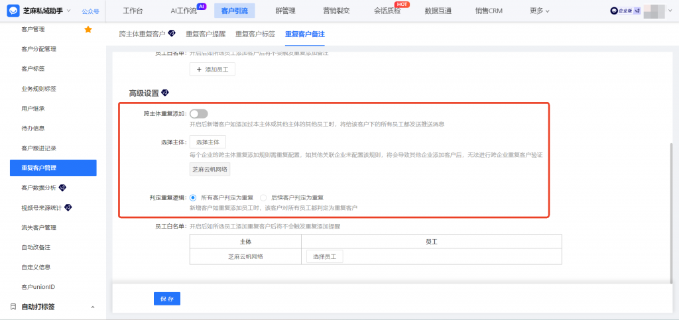Open the AI工作流 top menu

tap(184, 11)
